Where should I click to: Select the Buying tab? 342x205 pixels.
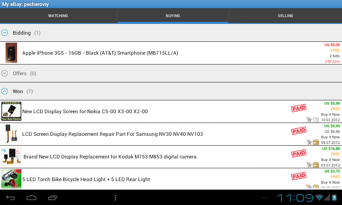[173, 16]
